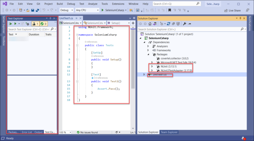
Task: Open the Extensions menu
Action: (118, 4)
